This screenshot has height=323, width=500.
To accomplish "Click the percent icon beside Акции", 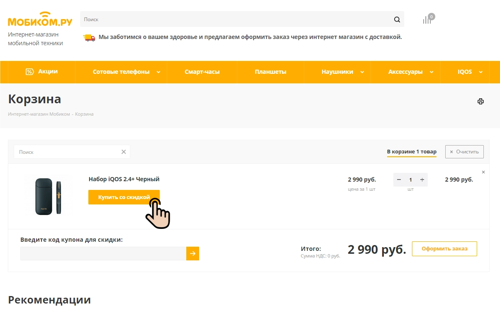I will click(29, 72).
